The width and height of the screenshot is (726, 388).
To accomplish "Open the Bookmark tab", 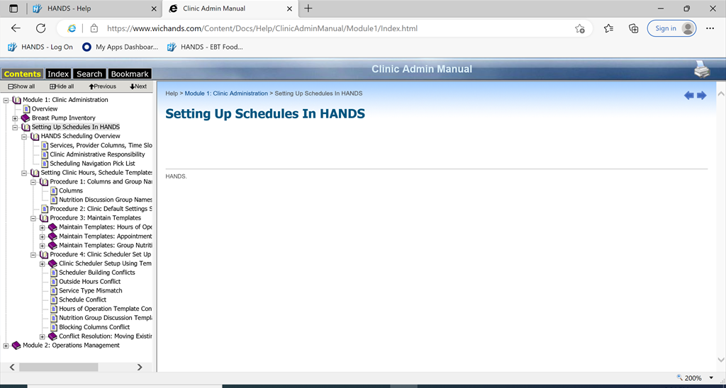I will coord(130,74).
